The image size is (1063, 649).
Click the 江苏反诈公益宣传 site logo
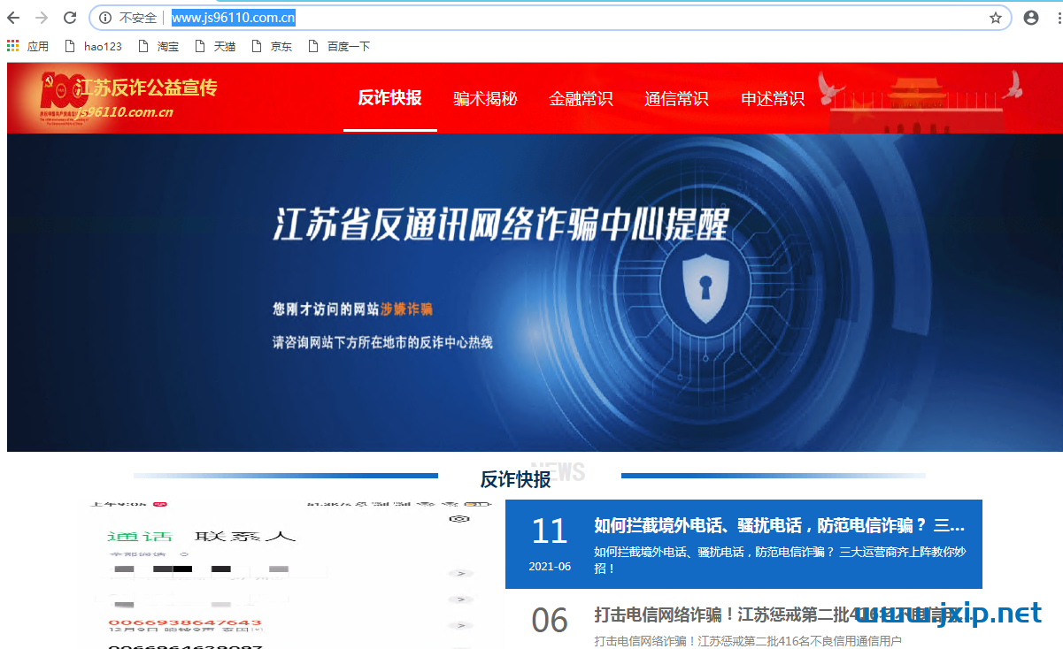(x=128, y=97)
